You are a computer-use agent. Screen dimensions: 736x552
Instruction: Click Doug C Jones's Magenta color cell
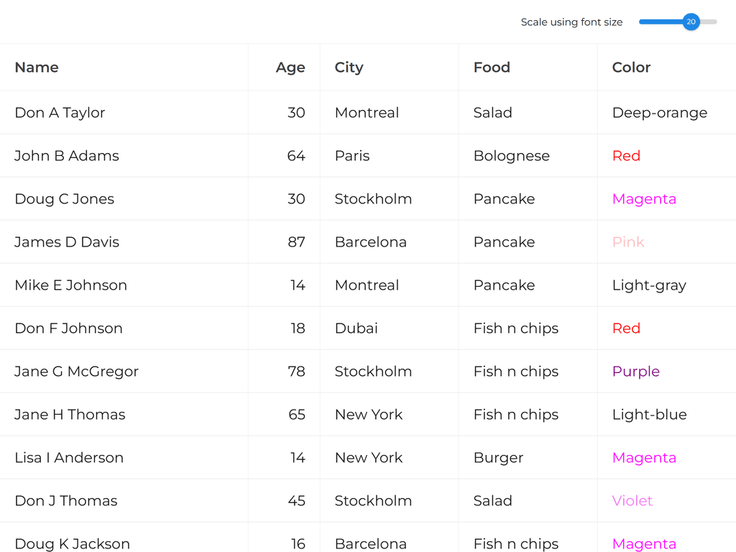[x=644, y=199]
